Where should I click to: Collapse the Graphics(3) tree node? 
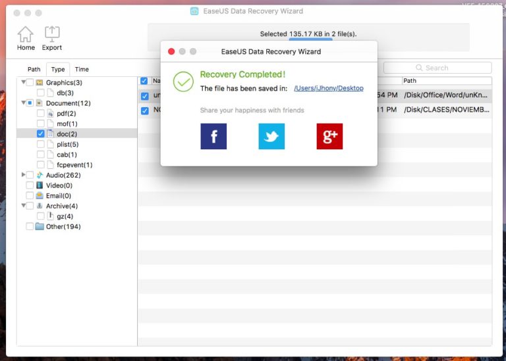click(x=23, y=82)
